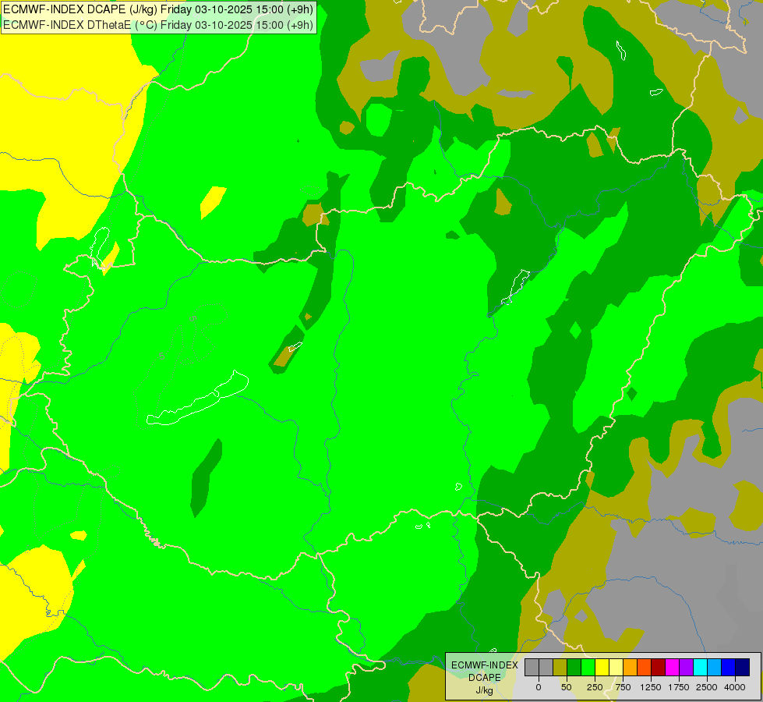This screenshot has height=702, width=763.
Task: Click the dark red legend swatch
Action: pos(659,667)
